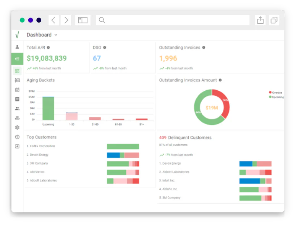This screenshot has height=225, width=296.
Task: Click the 61-90 bar in Aging Buckets
Action: pyautogui.click(x=118, y=119)
